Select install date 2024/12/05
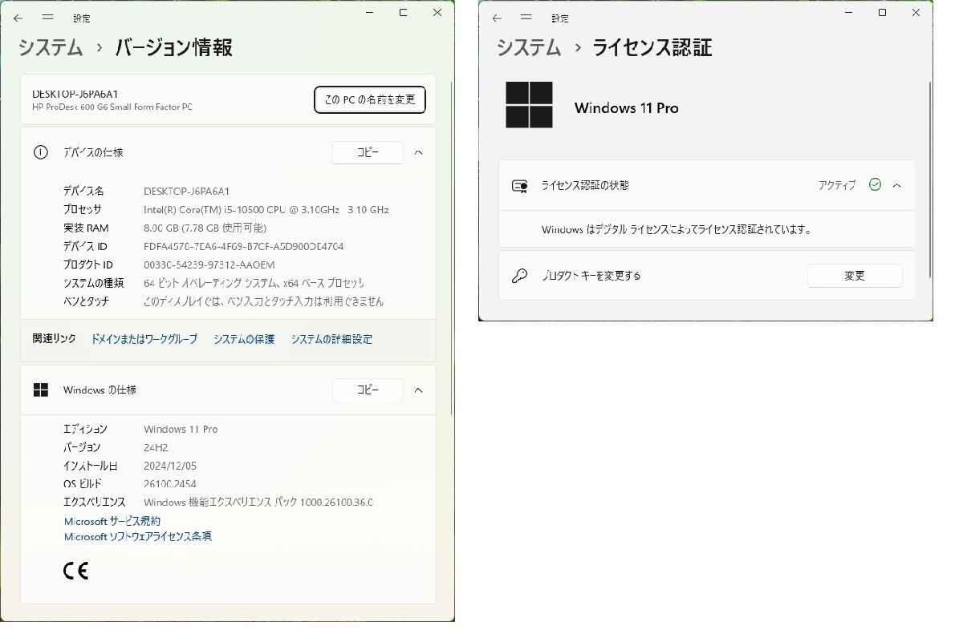The width and height of the screenshot is (963, 630). pyautogui.click(x=170, y=466)
